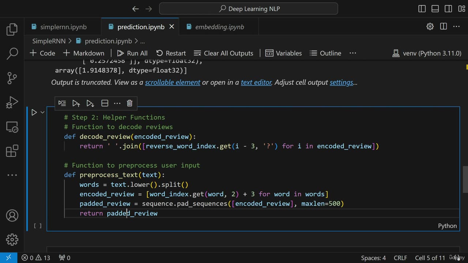Open Remote Explorer view
The image size is (468, 263).
[12, 127]
